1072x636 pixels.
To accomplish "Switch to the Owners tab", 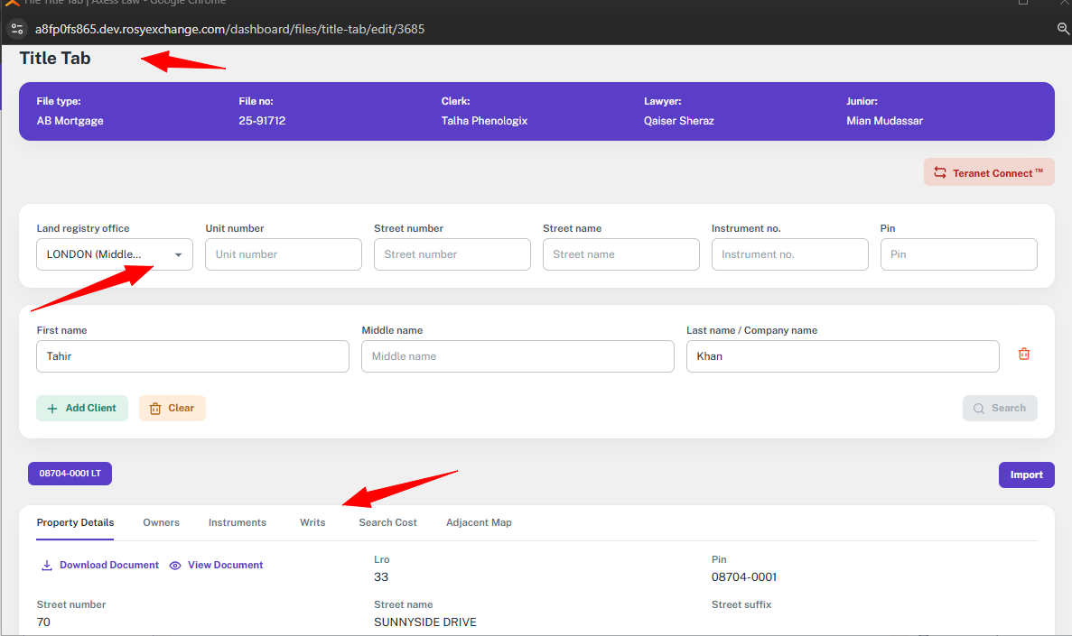I will click(161, 522).
